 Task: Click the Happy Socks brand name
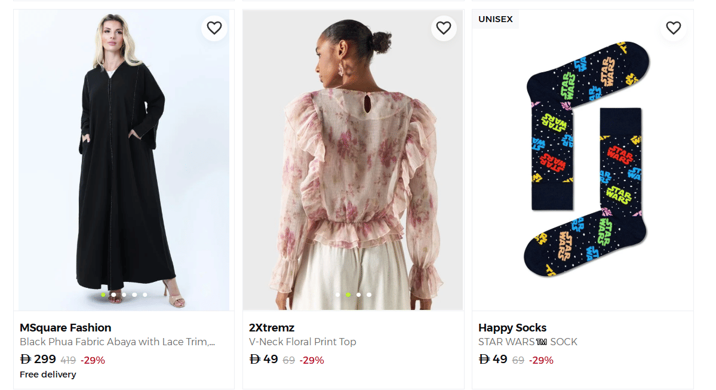pos(512,327)
